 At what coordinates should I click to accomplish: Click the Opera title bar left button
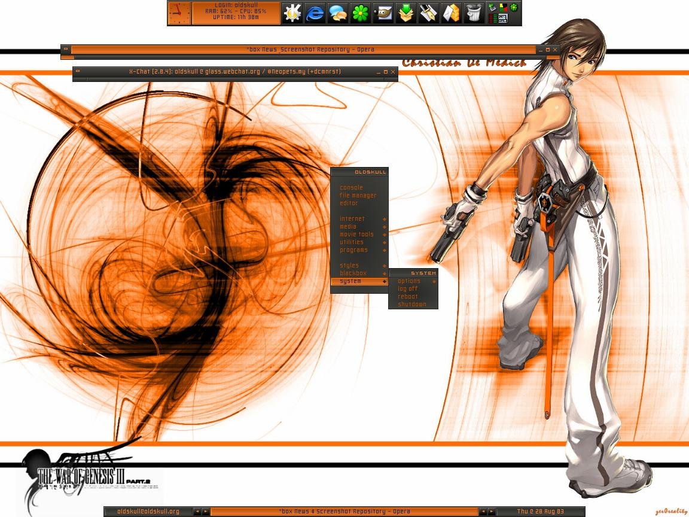pos(66,49)
